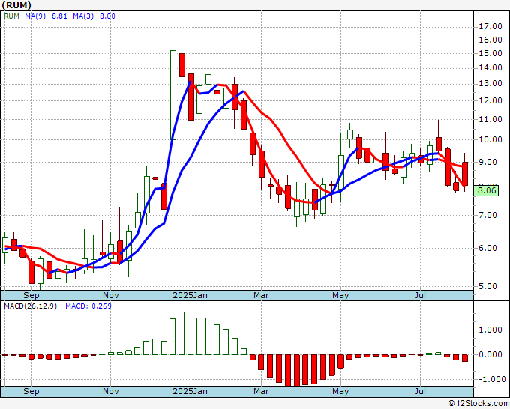The image size is (510, 409).
Task: Click Mar on the MACD panel date axis
Action: coord(262,391)
